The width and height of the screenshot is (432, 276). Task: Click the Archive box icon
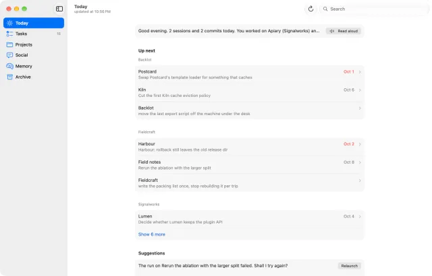tap(9, 77)
